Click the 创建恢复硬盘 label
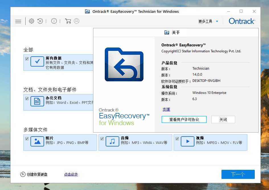Image resolution: width=269 pixels, height=190 pixels. click(x=37, y=174)
